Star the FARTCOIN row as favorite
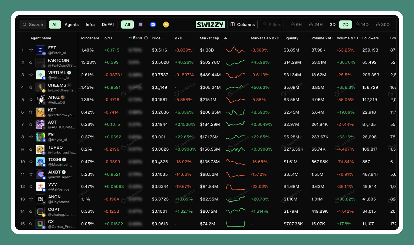This screenshot has height=245, width=414. 31,62
